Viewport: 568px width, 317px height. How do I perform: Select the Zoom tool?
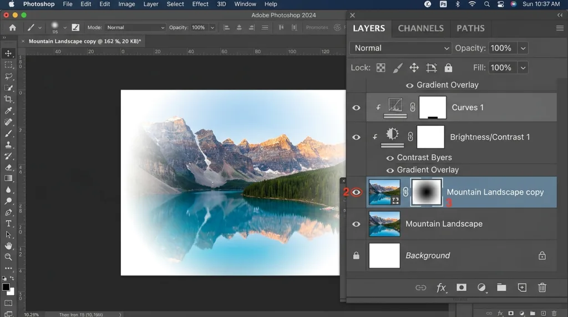tap(8, 257)
